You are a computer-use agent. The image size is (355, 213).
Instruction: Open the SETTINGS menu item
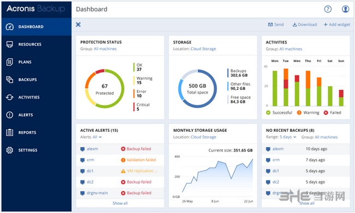tap(37, 150)
